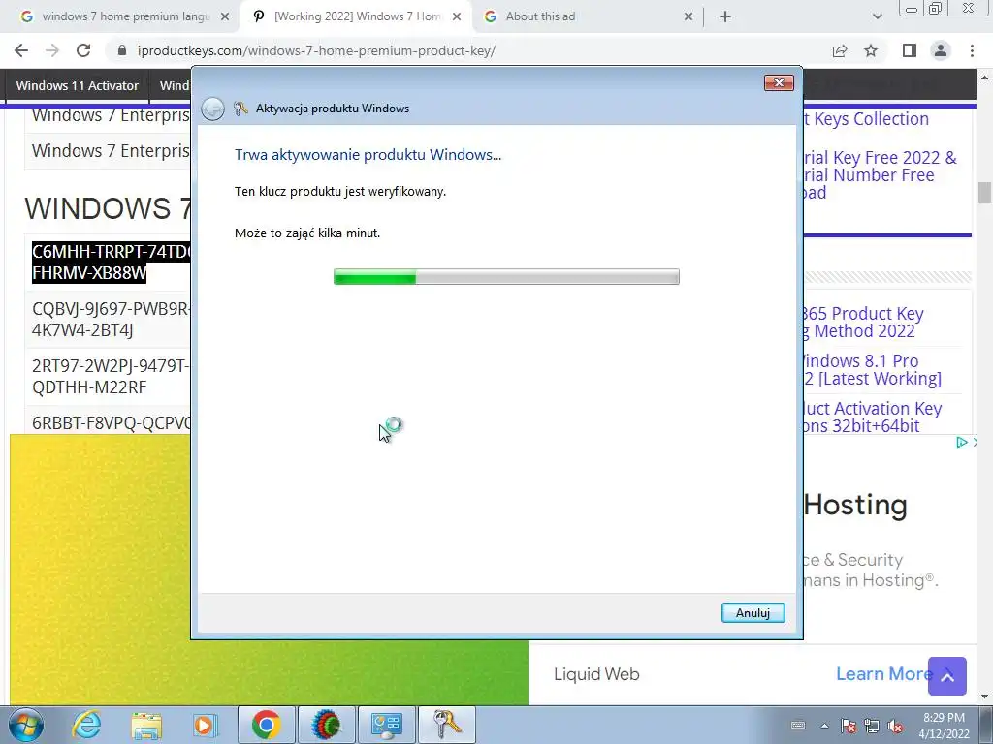Image resolution: width=993 pixels, height=744 pixels.
Task: Close the 'windows 7 home premium langu' tab
Action: point(225,17)
